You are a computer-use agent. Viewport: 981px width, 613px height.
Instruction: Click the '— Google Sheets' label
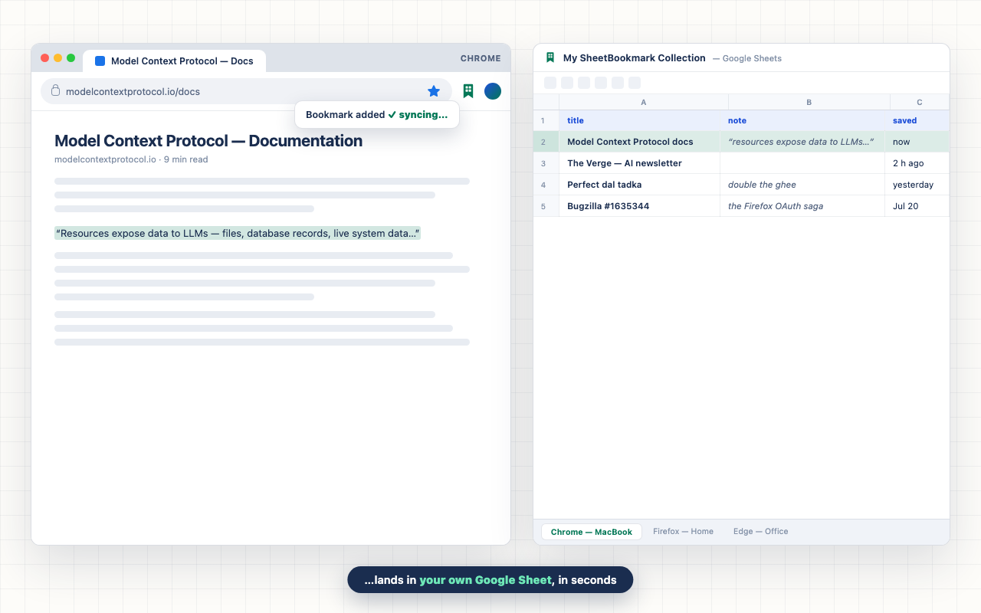click(x=747, y=58)
